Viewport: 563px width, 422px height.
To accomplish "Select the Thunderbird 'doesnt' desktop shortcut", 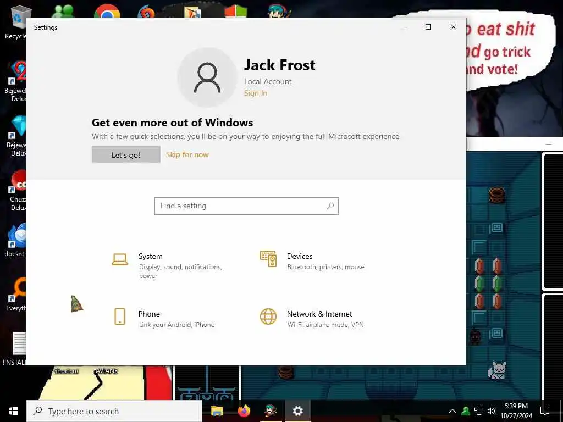I will [x=15, y=241].
